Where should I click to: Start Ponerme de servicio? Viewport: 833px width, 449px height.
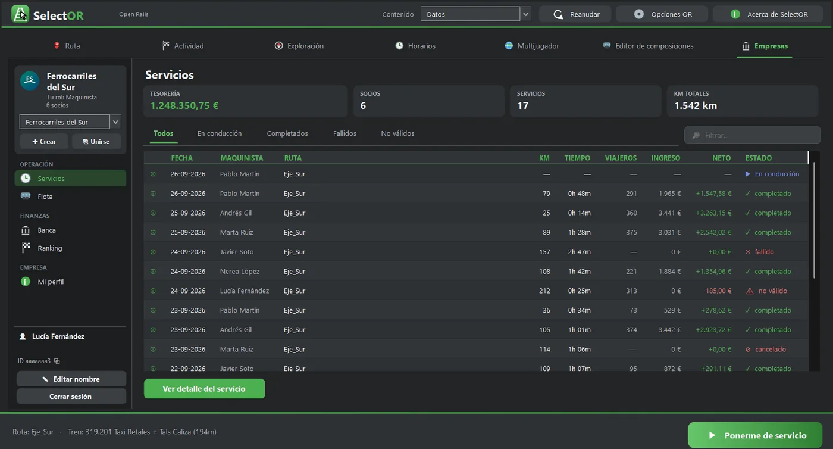point(755,435)
